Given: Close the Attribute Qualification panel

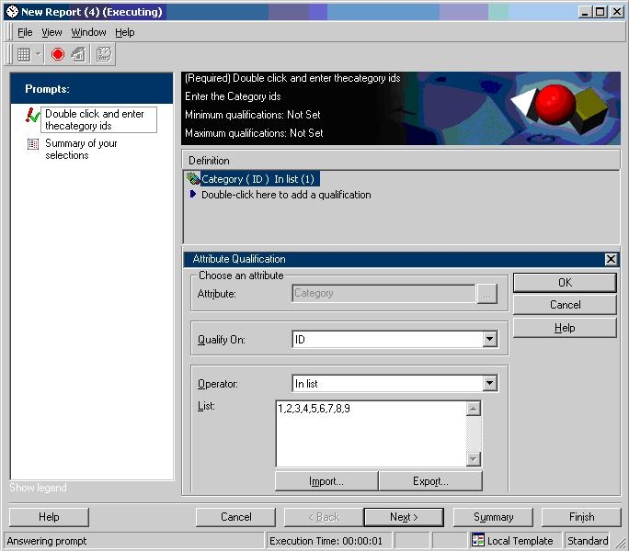Looking at the screenshot, I should [x=611, y=259].
